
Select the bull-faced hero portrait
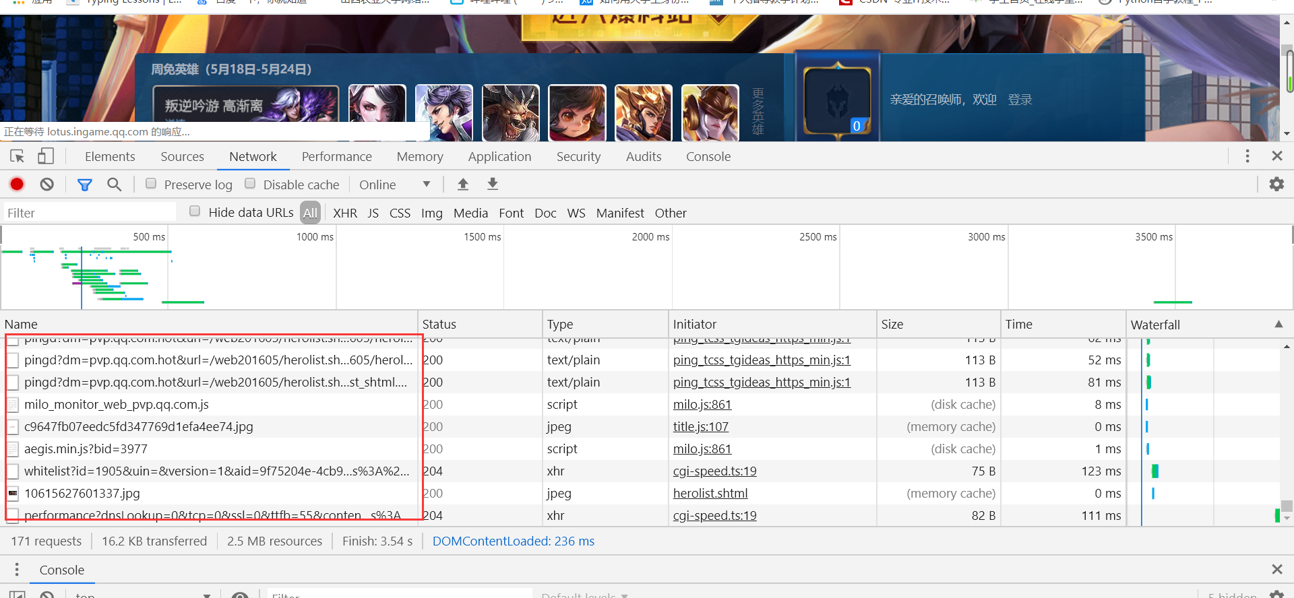(511, 112)
